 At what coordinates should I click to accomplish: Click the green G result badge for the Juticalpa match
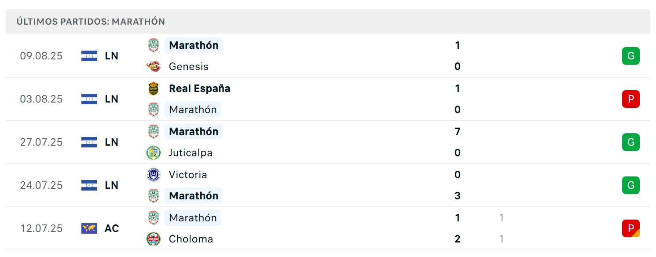coord(630,142)
